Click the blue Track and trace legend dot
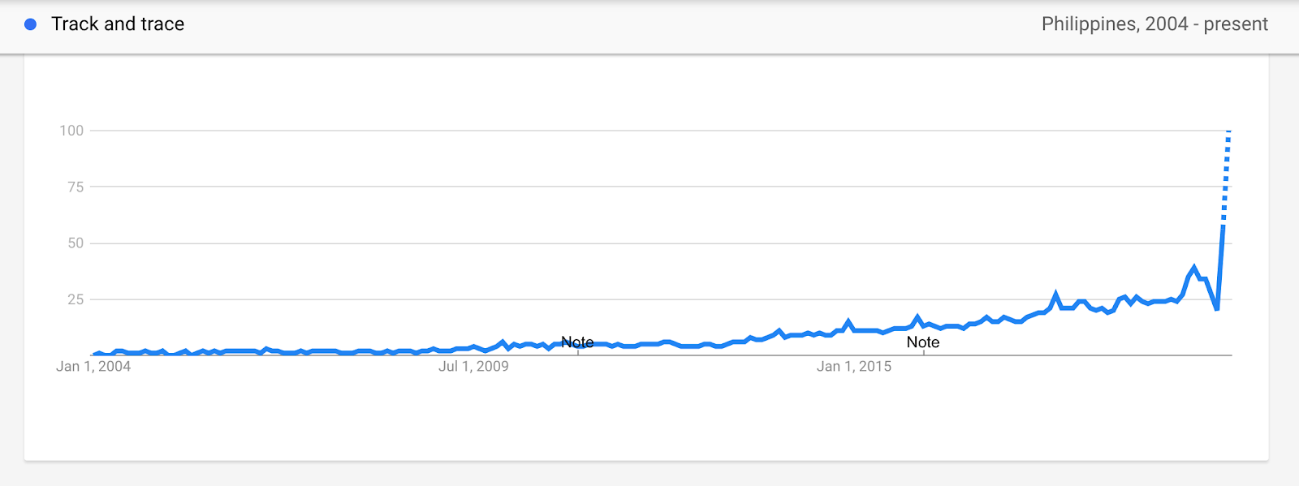 31,24
